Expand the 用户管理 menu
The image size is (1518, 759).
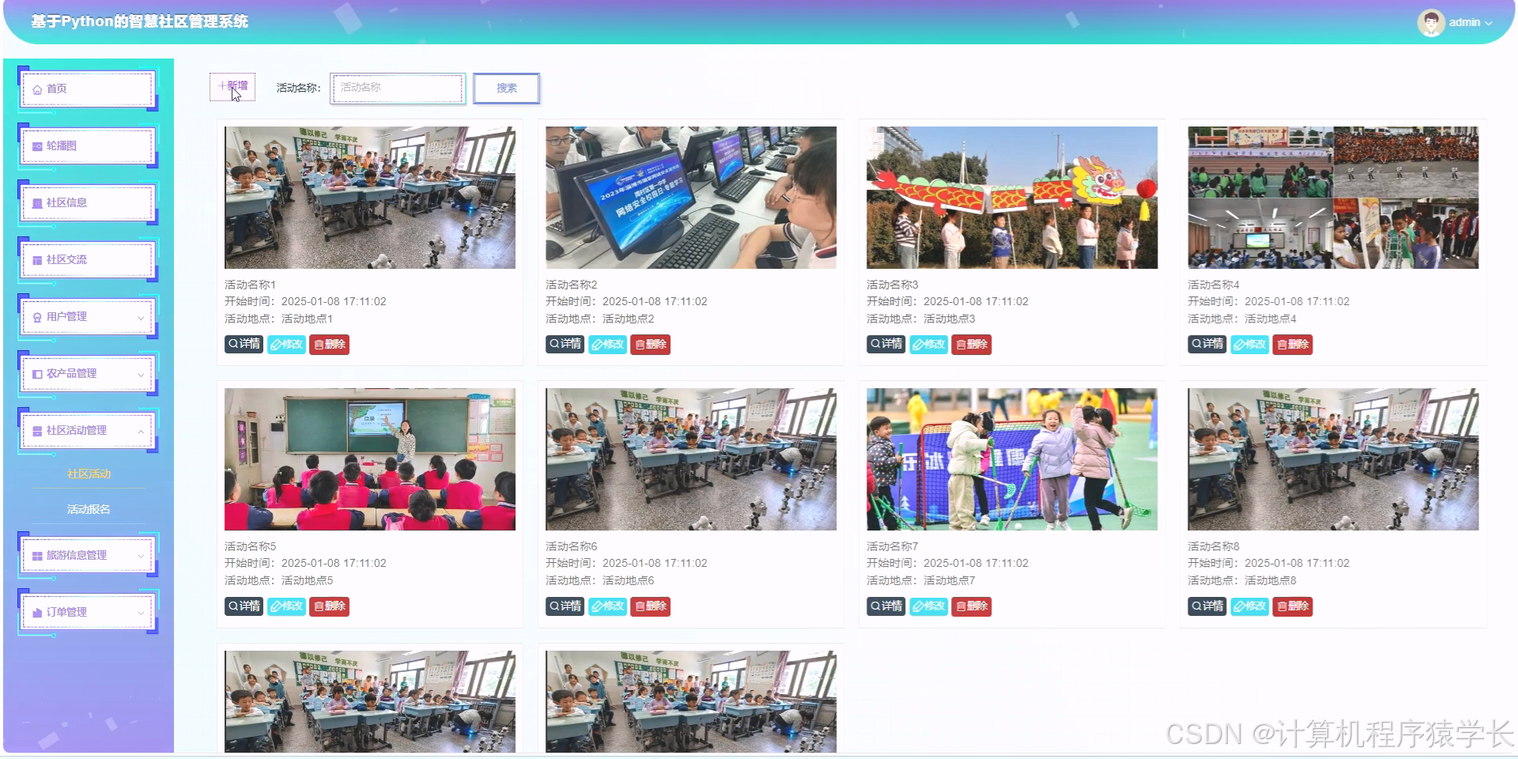pyautogui.click(x=88, y=317)
